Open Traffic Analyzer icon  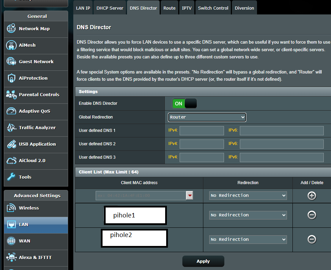(11, 127)
